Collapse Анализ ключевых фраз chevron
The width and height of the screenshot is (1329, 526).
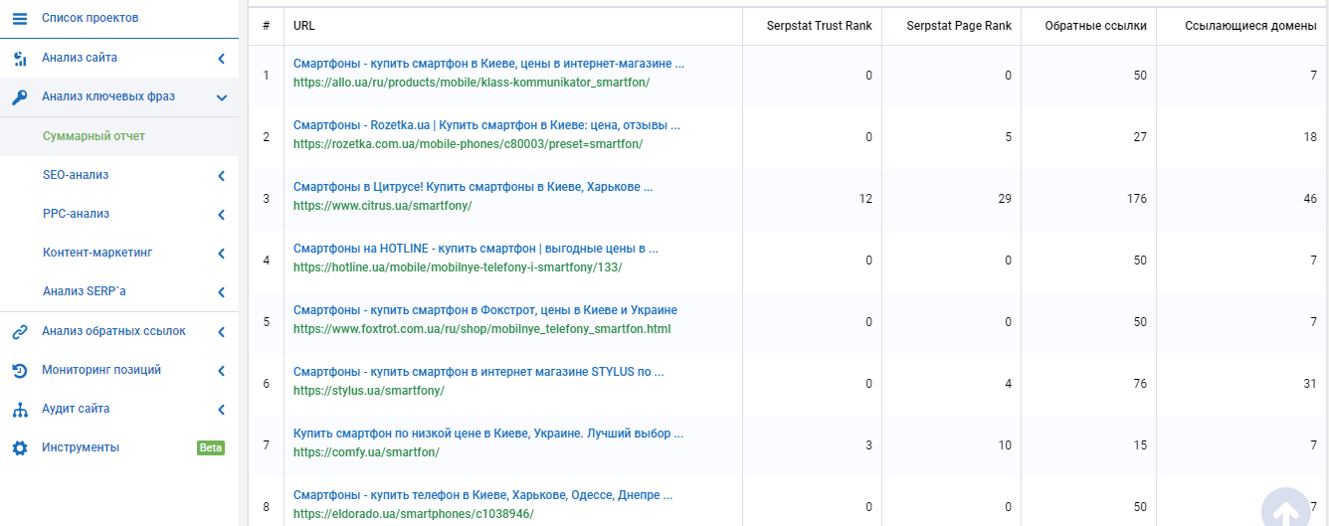pyautogui.click(x=221, y=97)
